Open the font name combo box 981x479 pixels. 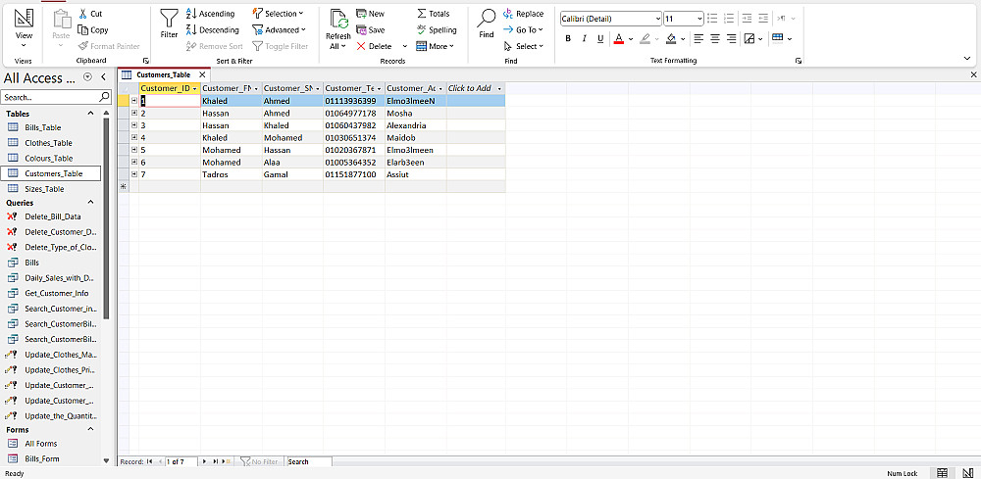[610, 19]
